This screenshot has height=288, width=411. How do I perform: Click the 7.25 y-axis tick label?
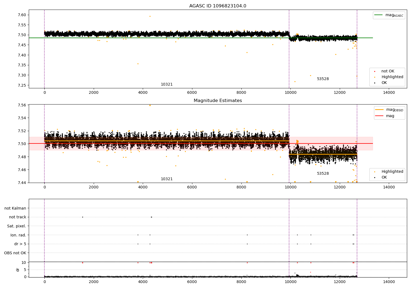pos(21,85)
